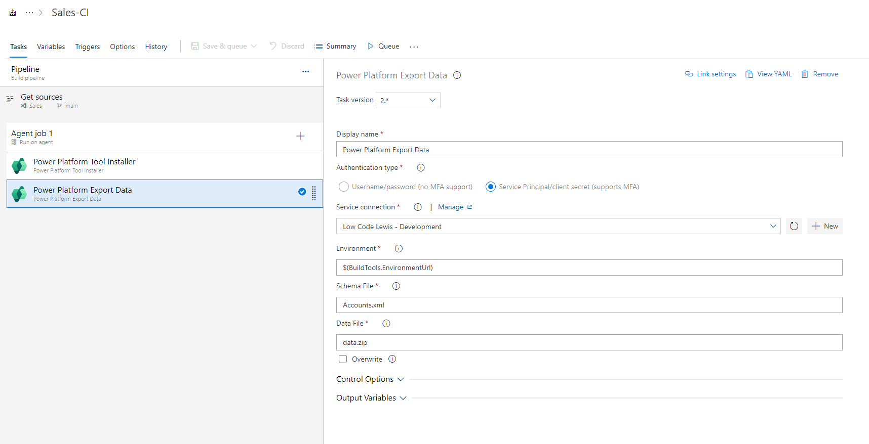Switch to the Triggers tab

coord(88,47)
